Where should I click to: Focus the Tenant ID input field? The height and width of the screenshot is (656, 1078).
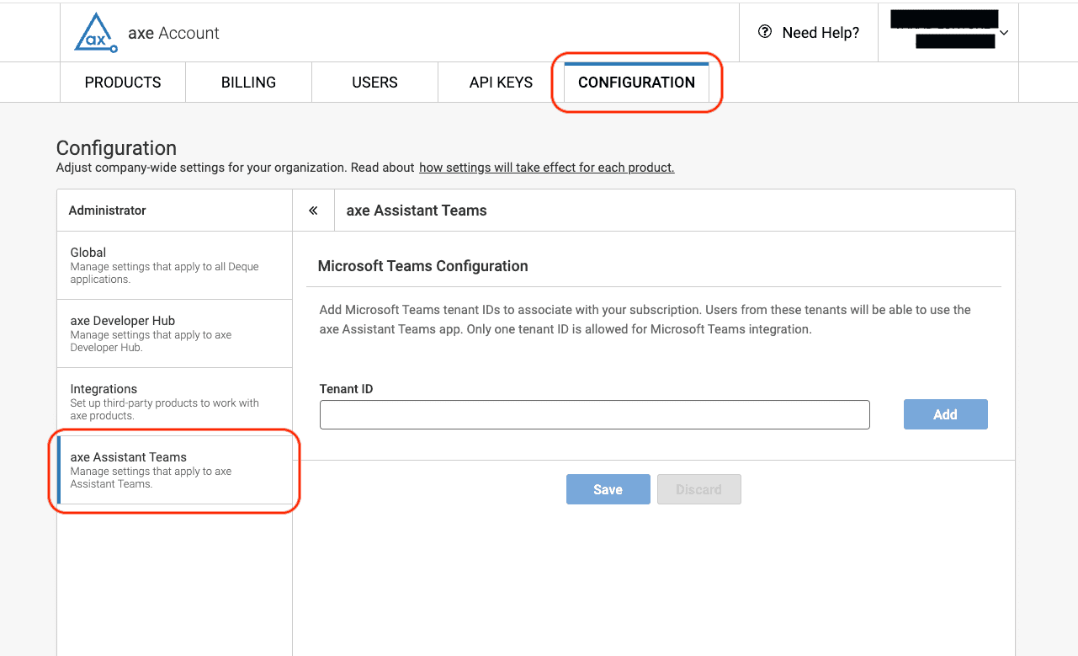coord(594,414)
